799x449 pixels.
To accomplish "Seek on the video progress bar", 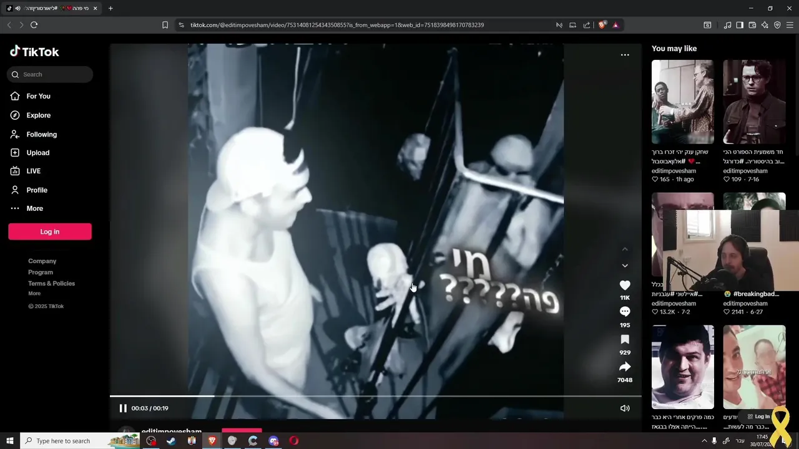I will point(376,396).
